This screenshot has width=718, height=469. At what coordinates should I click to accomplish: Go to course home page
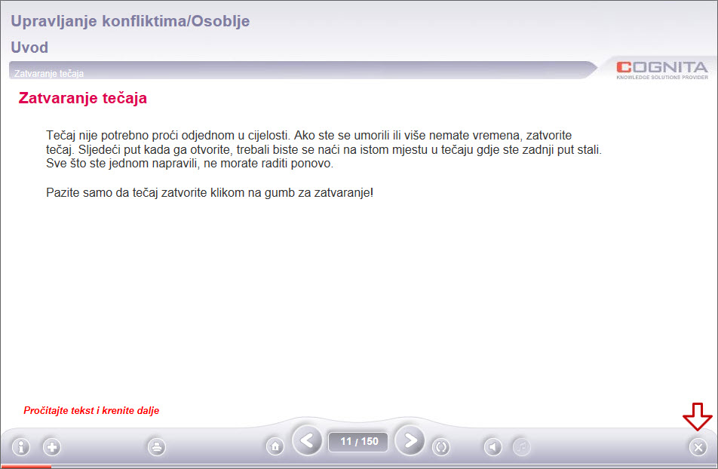coord(275,447)
